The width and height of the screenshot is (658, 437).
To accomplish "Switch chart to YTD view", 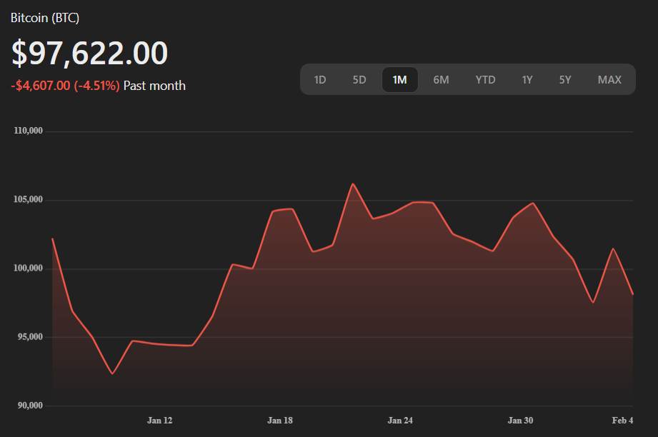I will point(485,80).
